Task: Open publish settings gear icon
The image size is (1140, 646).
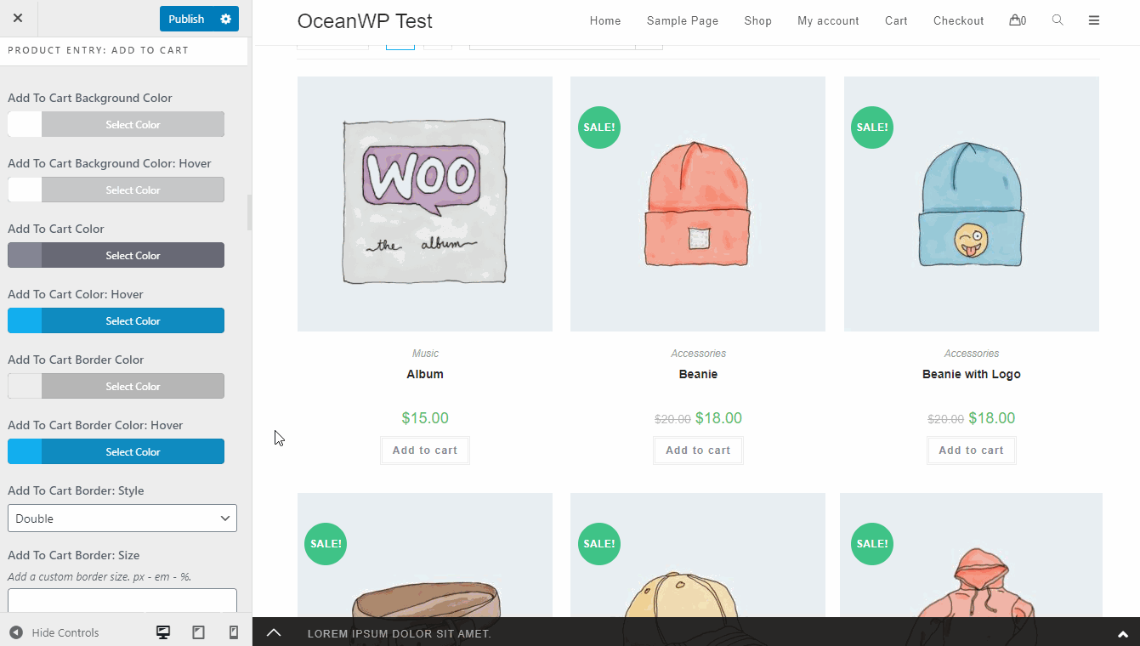Action: pos(225,19)
